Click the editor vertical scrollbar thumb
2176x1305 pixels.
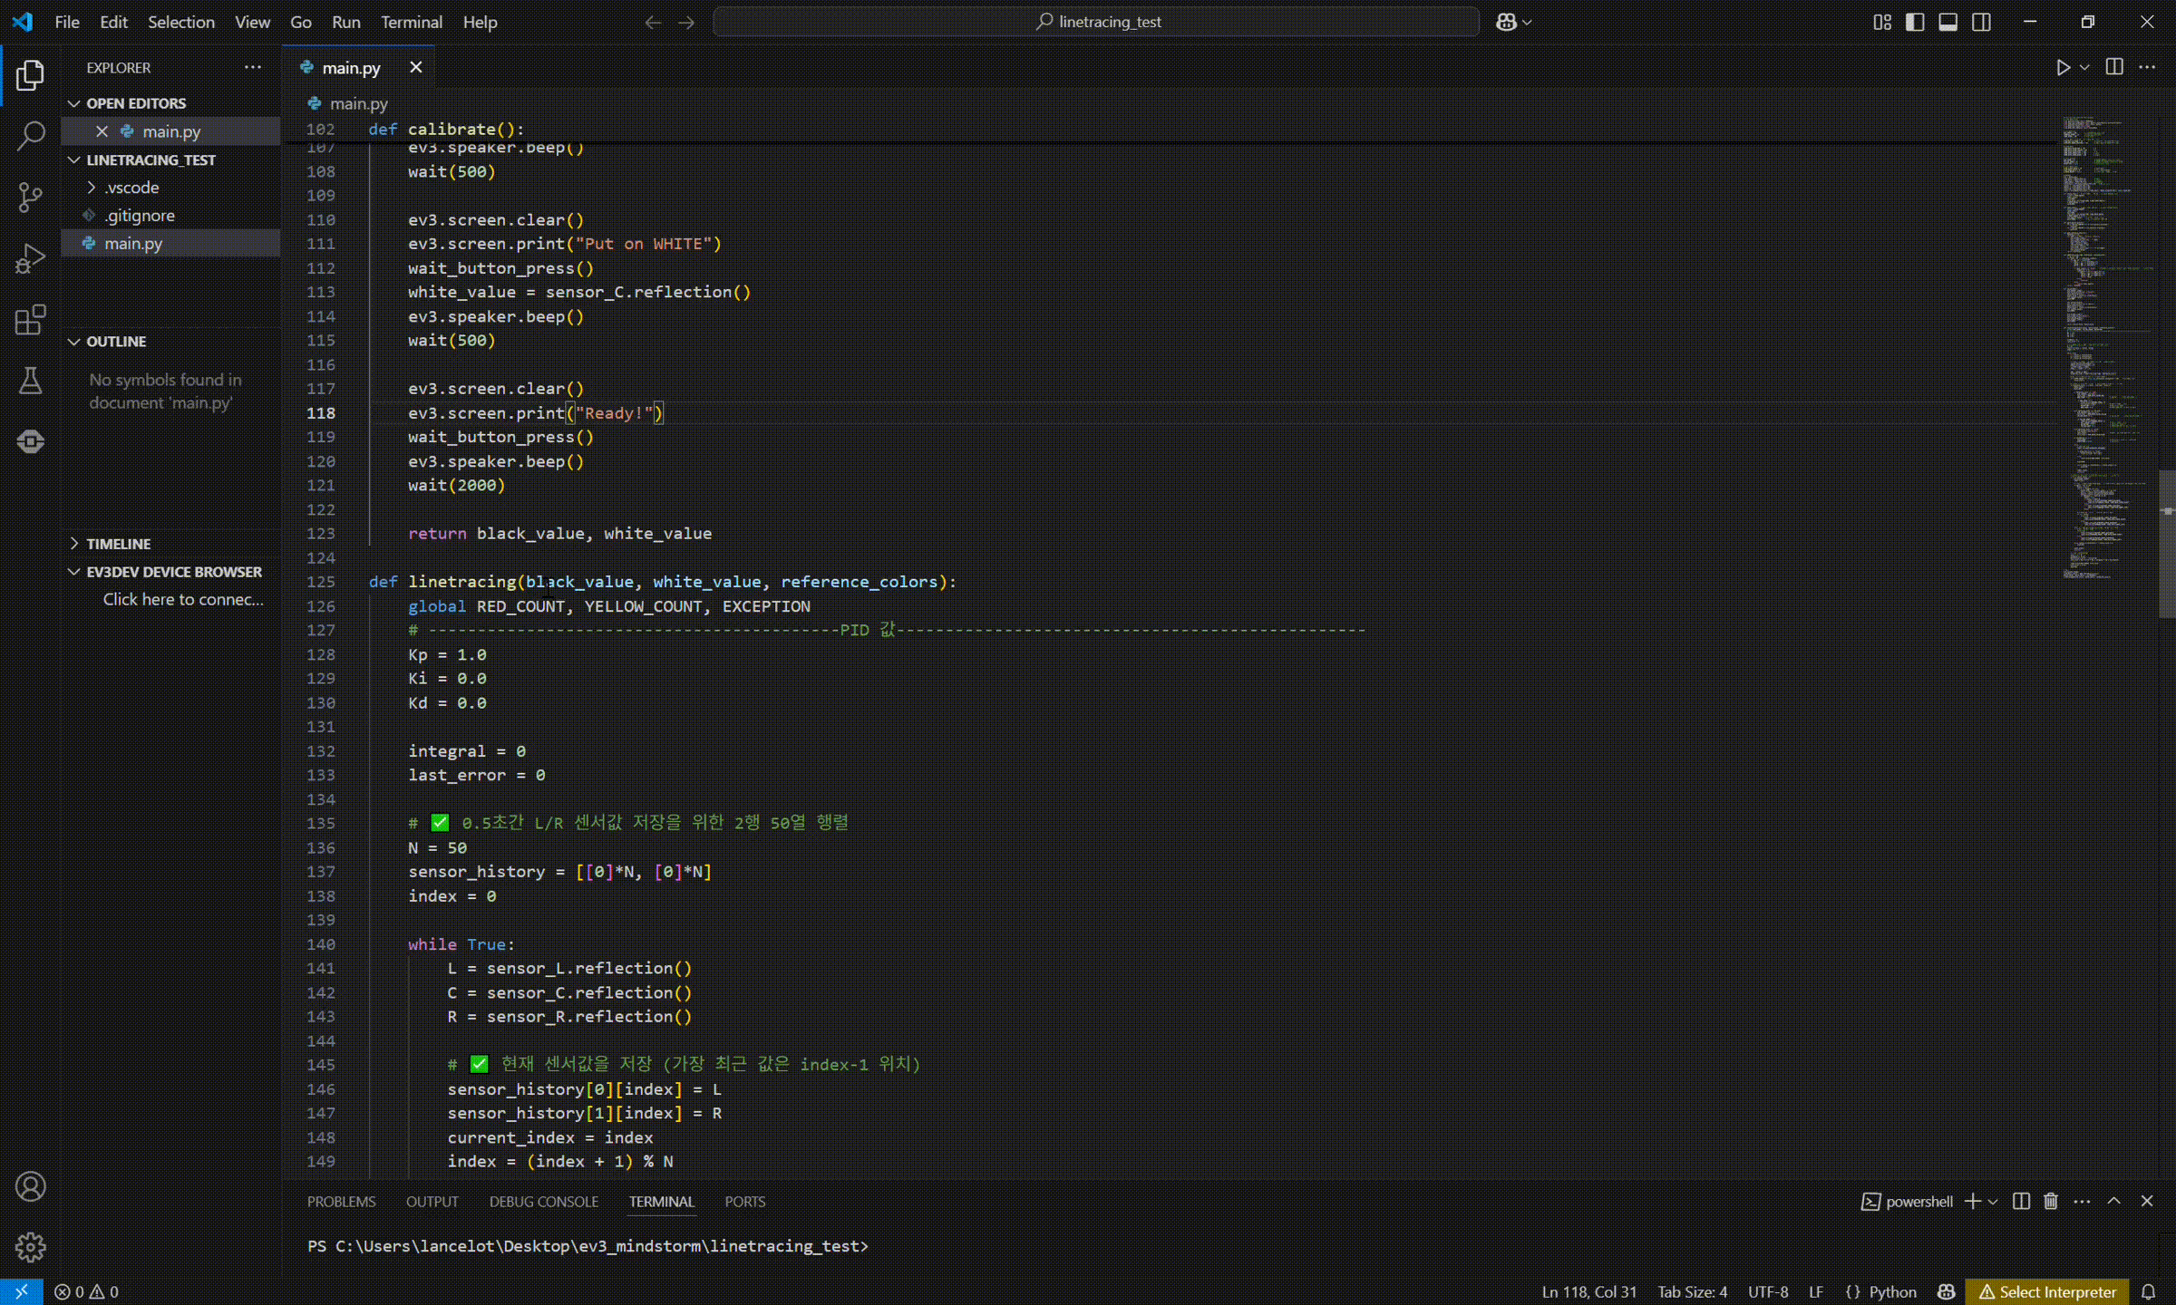(2167, 544)
